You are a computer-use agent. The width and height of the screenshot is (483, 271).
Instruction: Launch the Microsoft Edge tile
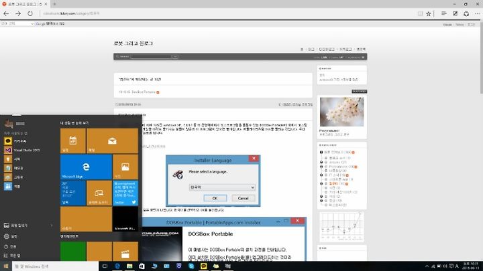(86, 167)
